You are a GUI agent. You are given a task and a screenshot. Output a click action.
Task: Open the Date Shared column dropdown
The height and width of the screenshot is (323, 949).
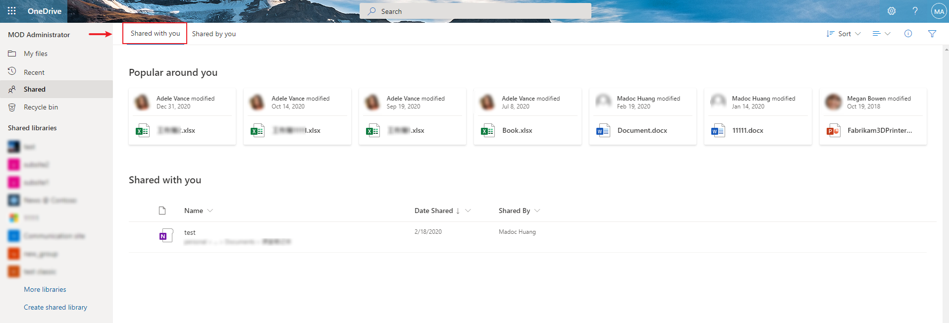[x=442, y=211]
